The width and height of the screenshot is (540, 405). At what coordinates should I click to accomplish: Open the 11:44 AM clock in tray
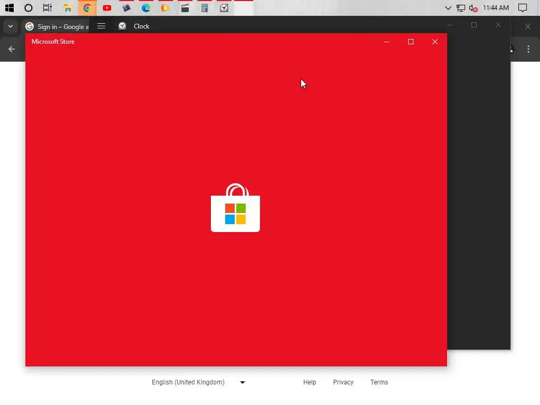(x=496, y=8)
